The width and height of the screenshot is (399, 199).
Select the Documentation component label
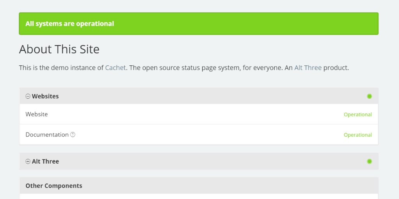tap(47, 134)
